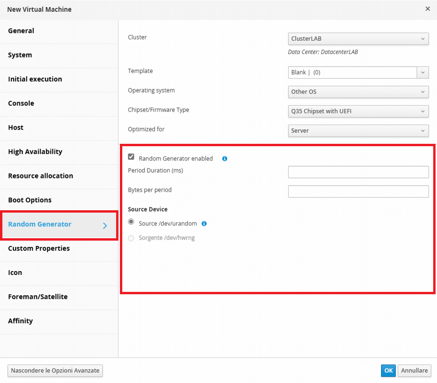The image size is (437, 383).
Task: Expand the Optimized for Server dropdown
Action: pyautogui.click(x=358, y=131)
